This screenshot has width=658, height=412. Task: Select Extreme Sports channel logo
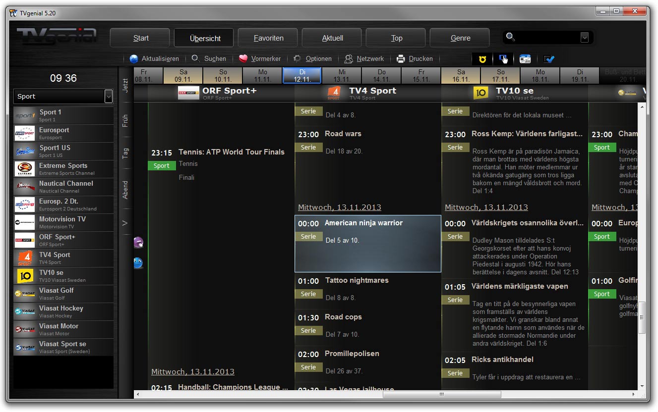[25, 169]
